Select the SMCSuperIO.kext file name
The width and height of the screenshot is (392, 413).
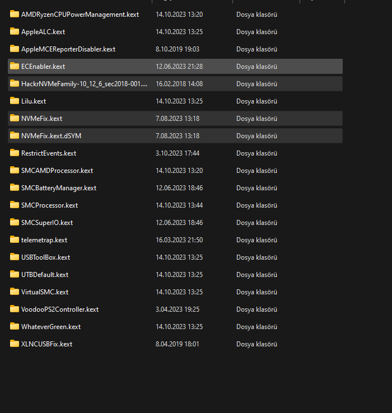click(47, 223)
